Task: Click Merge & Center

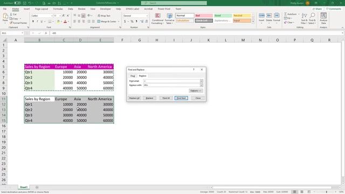Action: click(x=107, y=22)
